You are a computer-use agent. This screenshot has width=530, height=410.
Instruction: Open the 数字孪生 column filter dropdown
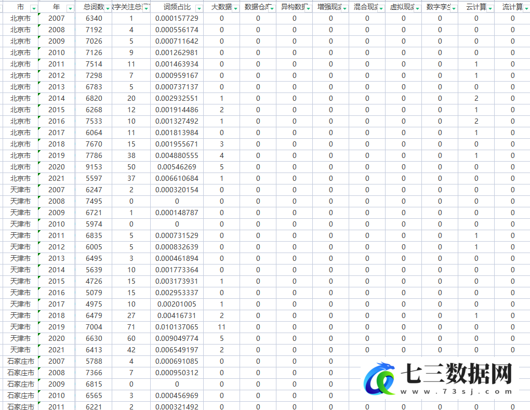454,8
